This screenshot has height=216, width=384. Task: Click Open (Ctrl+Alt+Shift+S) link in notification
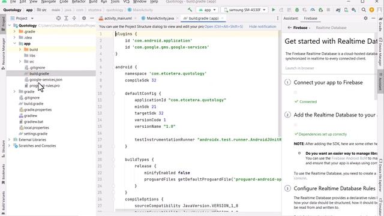coord(224,26)
